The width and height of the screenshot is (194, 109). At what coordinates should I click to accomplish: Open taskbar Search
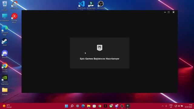click(x=72, y=106)
